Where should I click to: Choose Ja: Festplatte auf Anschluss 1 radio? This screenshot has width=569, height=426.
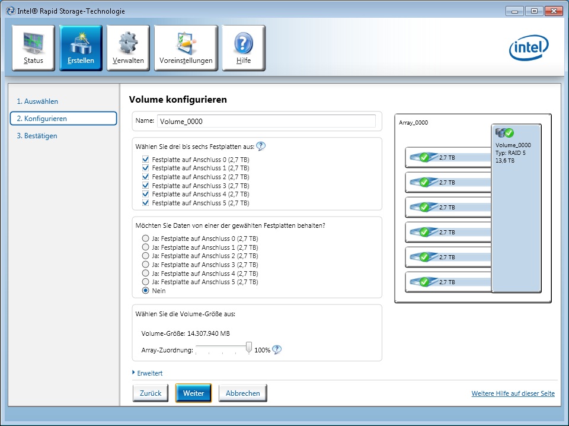coord(146,247)
